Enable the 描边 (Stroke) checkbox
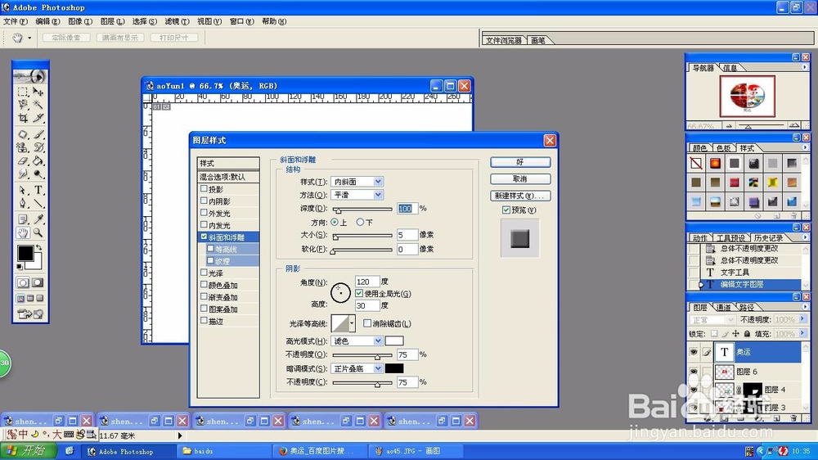818x460 pixels. pos(204,321)
